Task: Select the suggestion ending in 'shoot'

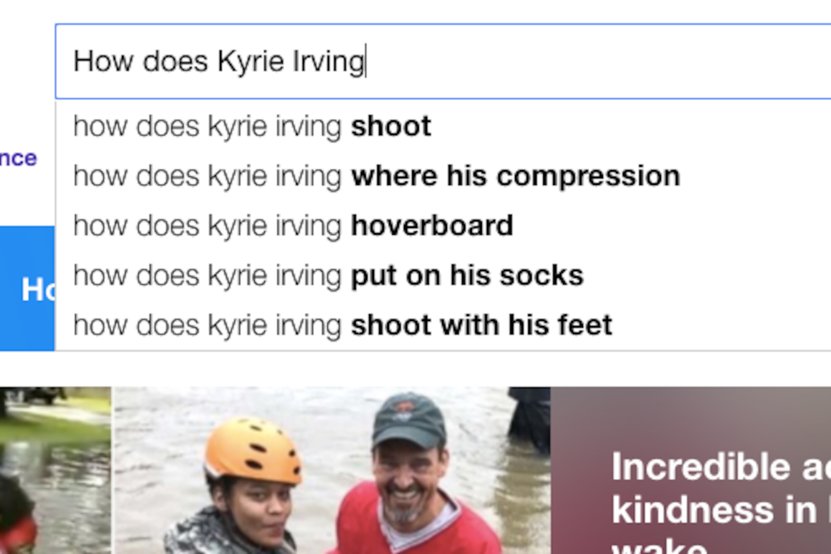Action: coord(443,126)
